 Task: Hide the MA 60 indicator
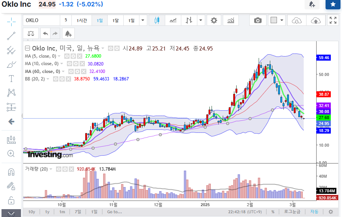coord(71,71)
